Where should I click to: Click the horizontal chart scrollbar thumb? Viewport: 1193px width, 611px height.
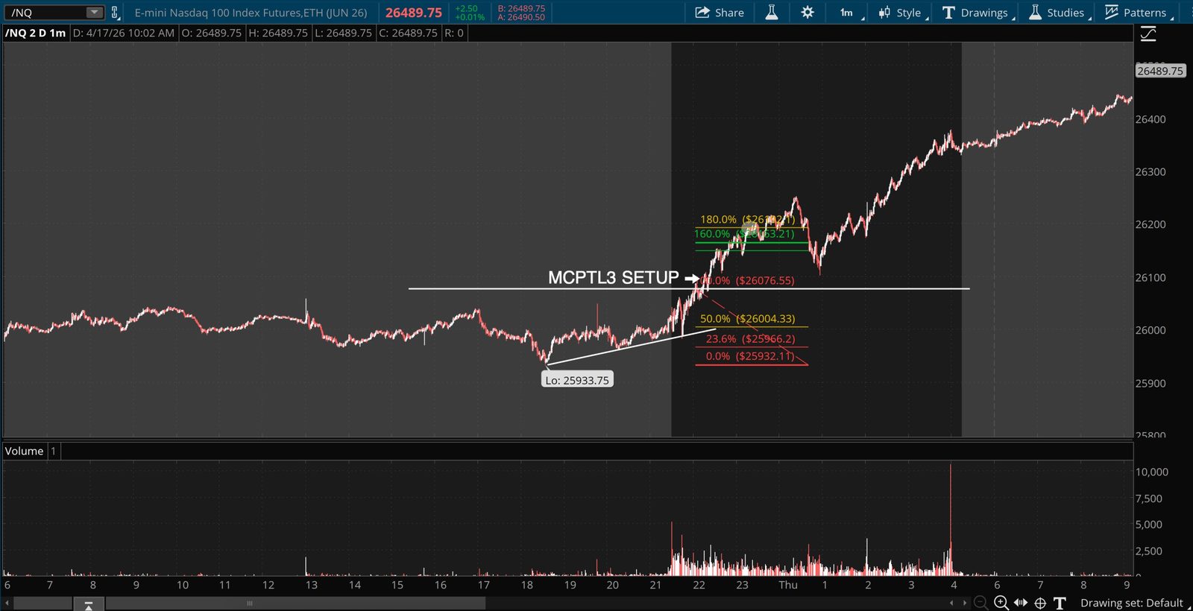pos(295,603)
